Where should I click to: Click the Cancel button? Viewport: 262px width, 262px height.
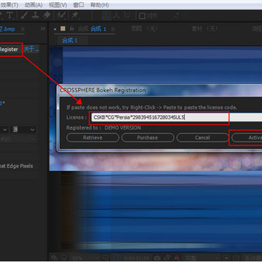(202, 138)
